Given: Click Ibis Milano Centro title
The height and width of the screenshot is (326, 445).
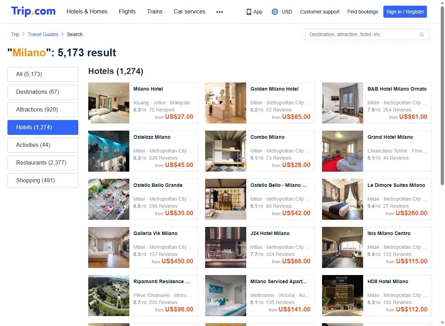Looking at the screenshot, I should pyautogui.click(x=389, y=233).
